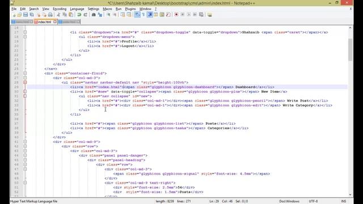Click the Close document toolbar icon
The image size is (363, 204).
pos(38,15)
